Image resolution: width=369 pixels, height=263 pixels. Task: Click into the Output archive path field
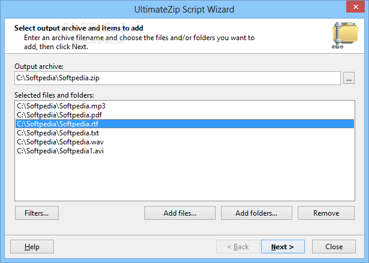coord(177,78)
